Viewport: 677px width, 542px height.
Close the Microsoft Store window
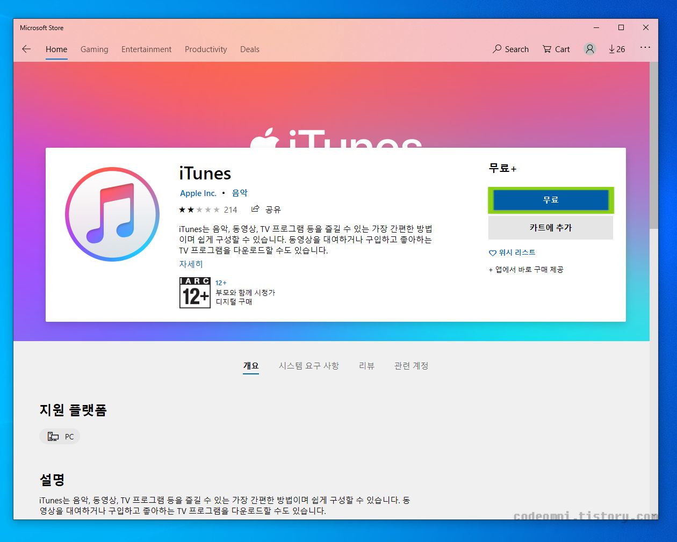[646, 27]
